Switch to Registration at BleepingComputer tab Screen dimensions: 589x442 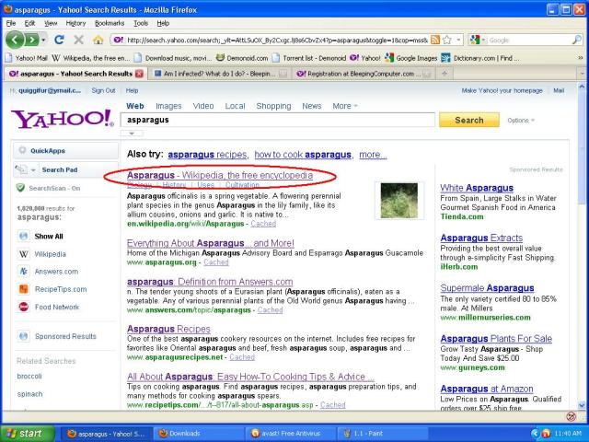363,74
